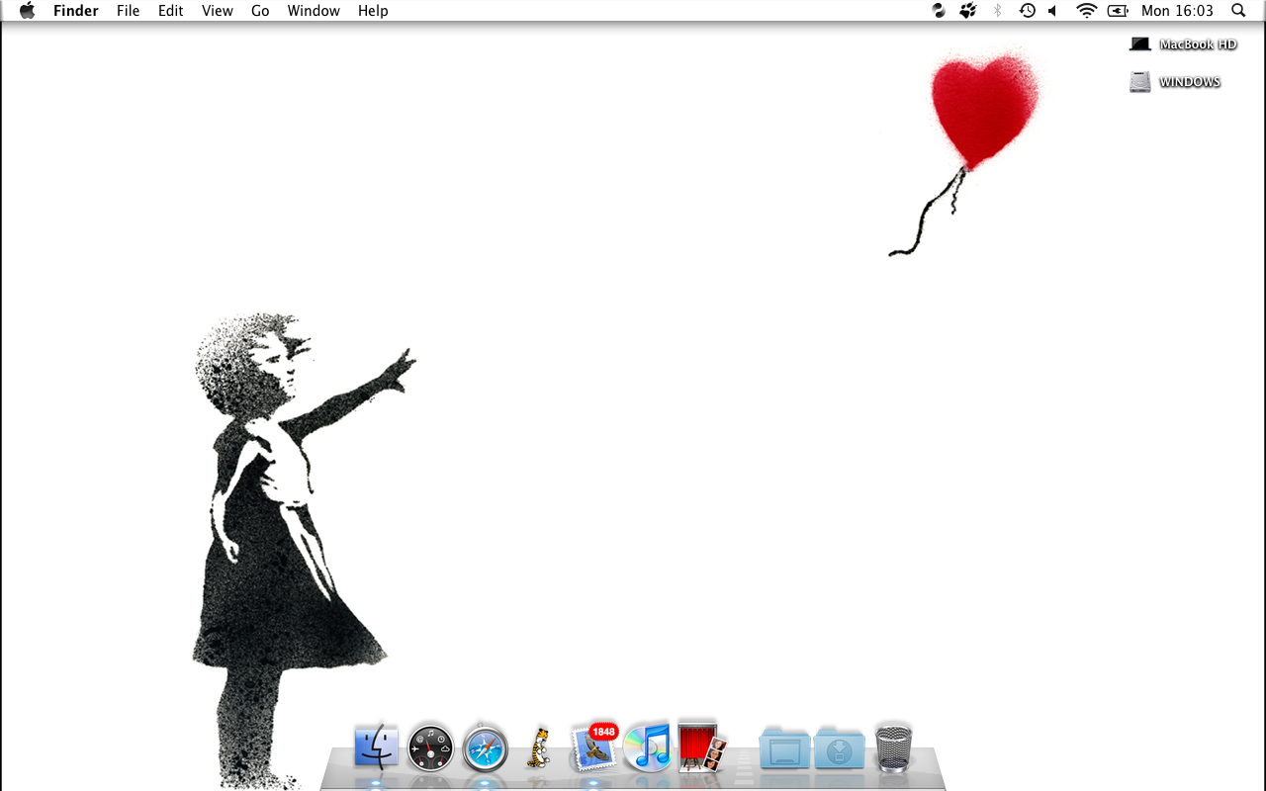Click the swirl menu bar icon

tap(939, 11)
